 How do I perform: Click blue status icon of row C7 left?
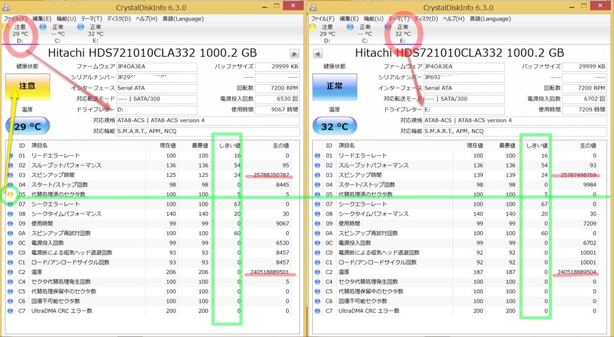(x=10, y=311)
